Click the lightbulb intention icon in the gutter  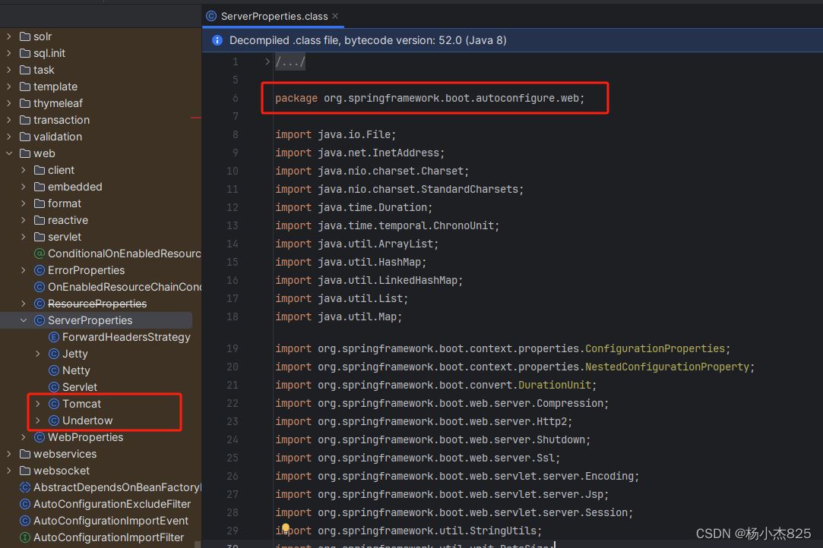point(286,528)
